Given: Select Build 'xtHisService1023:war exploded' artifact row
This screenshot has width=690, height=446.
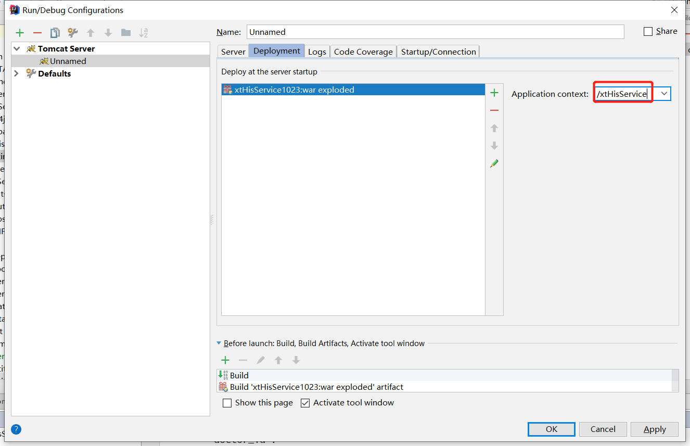Looking at the screenshot, I should 444,387.
